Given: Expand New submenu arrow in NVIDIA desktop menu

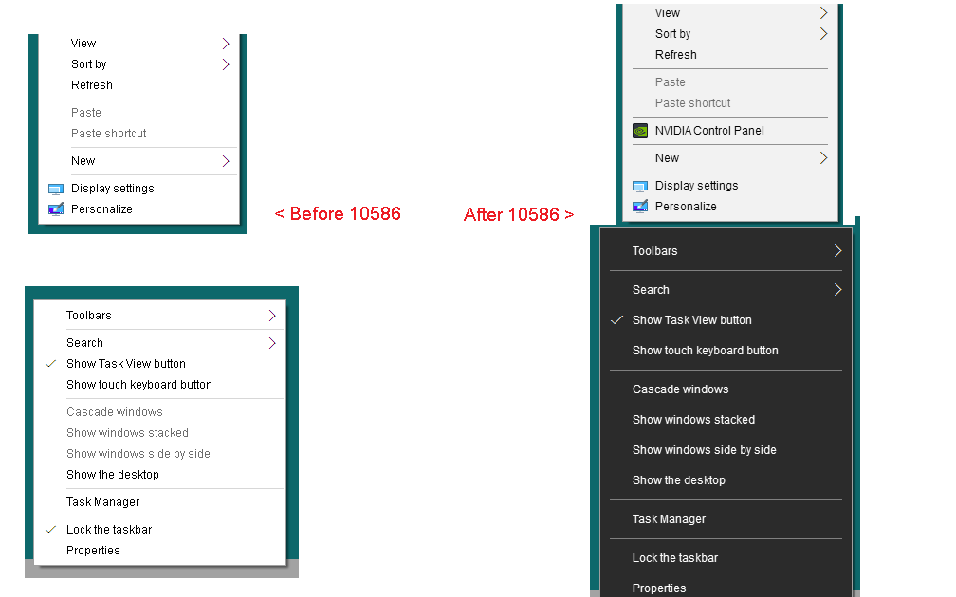Looking at the screenshot, I should (823, 157).
